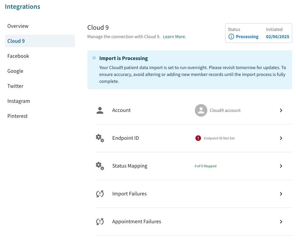Select Cloud 9 in the sidebar

pos(40,41)
